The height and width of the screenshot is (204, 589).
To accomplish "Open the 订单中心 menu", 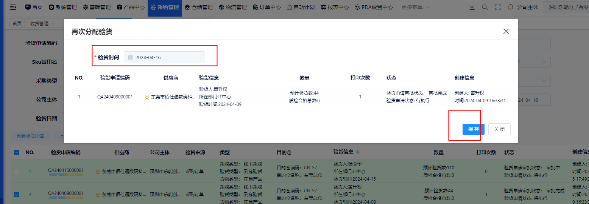I will (x=267, y=7).
